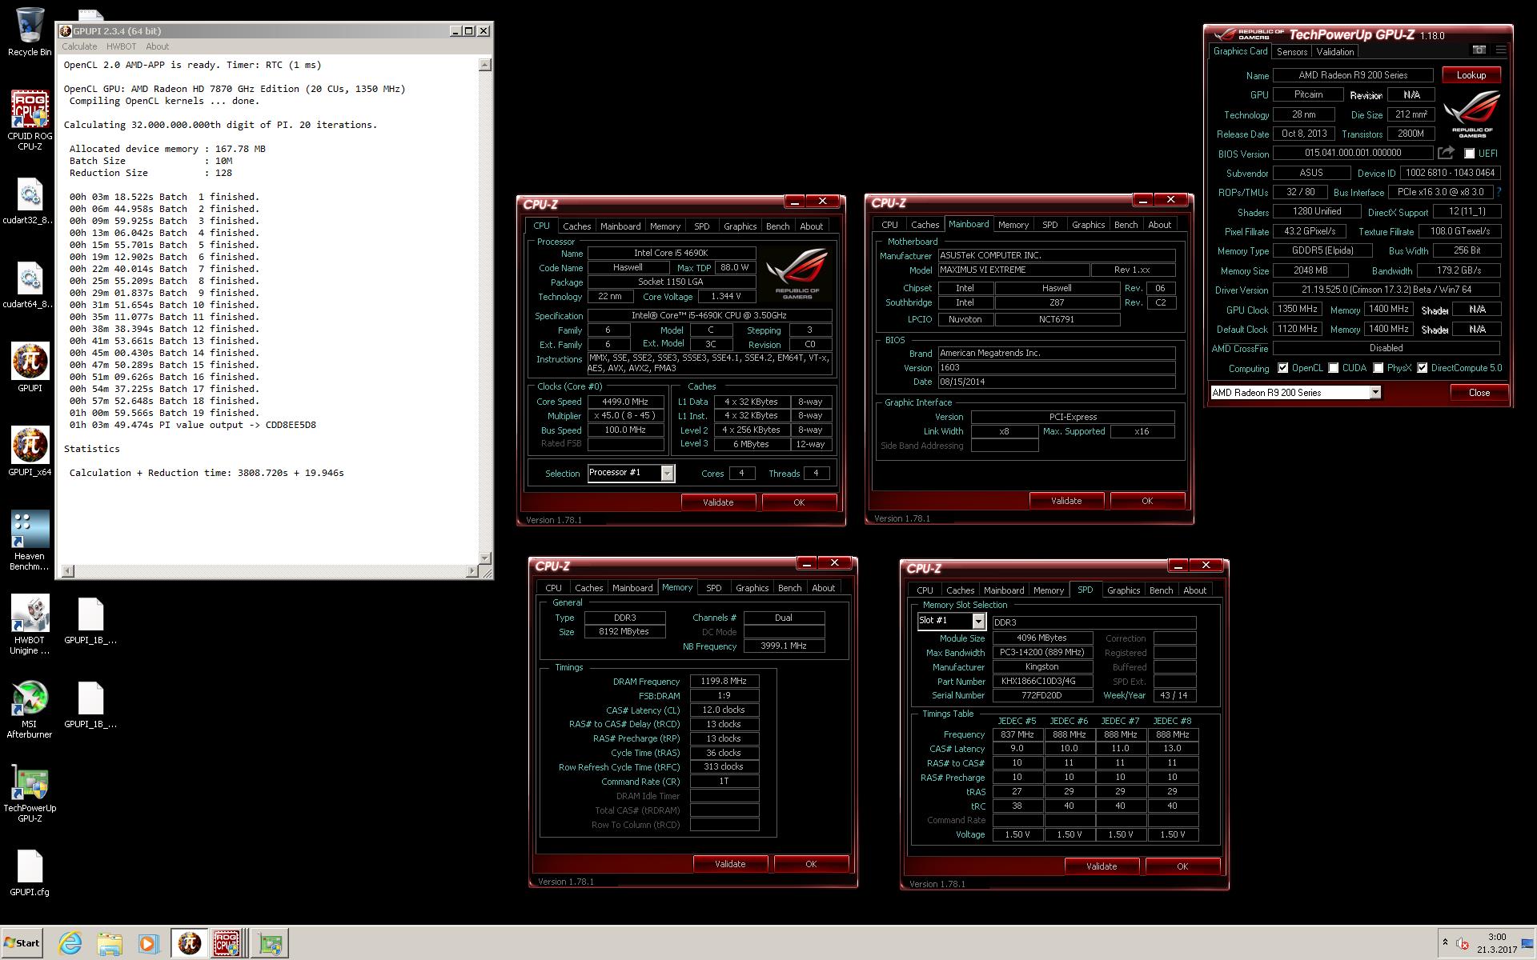Switch to Validation tab in GPU-Z
Viewport: 1537px width, 960px height.
pyautogui.click(x=1335, y=51)
